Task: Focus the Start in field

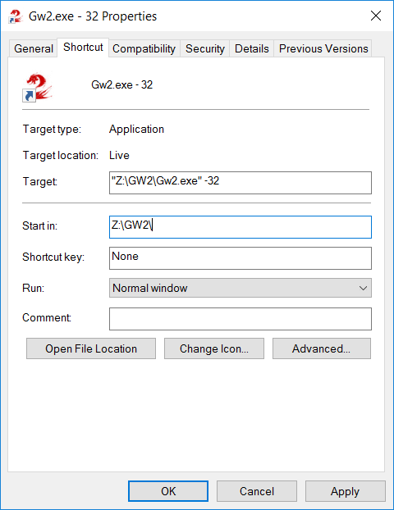Action: click(x=241, y=227)
